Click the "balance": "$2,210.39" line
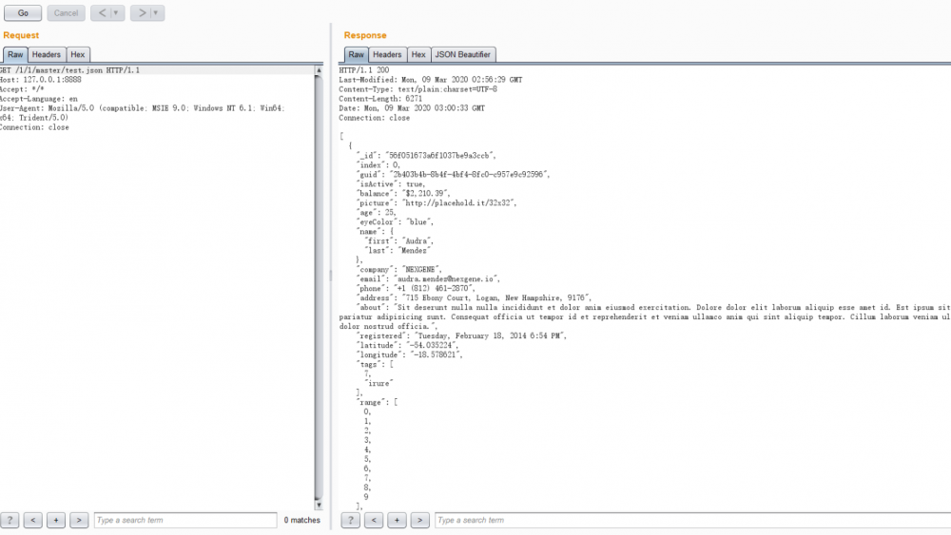 pos(403,193)
